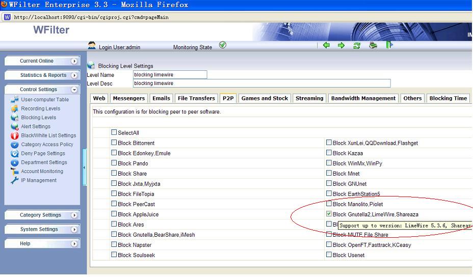
Task: Click the green back arrow icon
Action: [326, 45]
